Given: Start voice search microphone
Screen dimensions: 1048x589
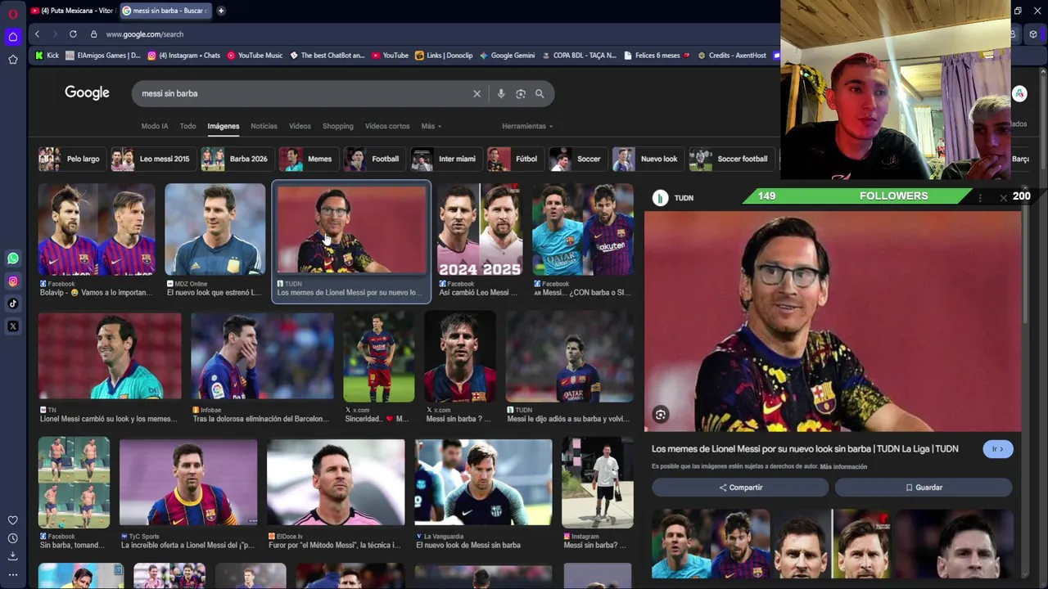Looking at the screenshot, I should tap(501, 93).
